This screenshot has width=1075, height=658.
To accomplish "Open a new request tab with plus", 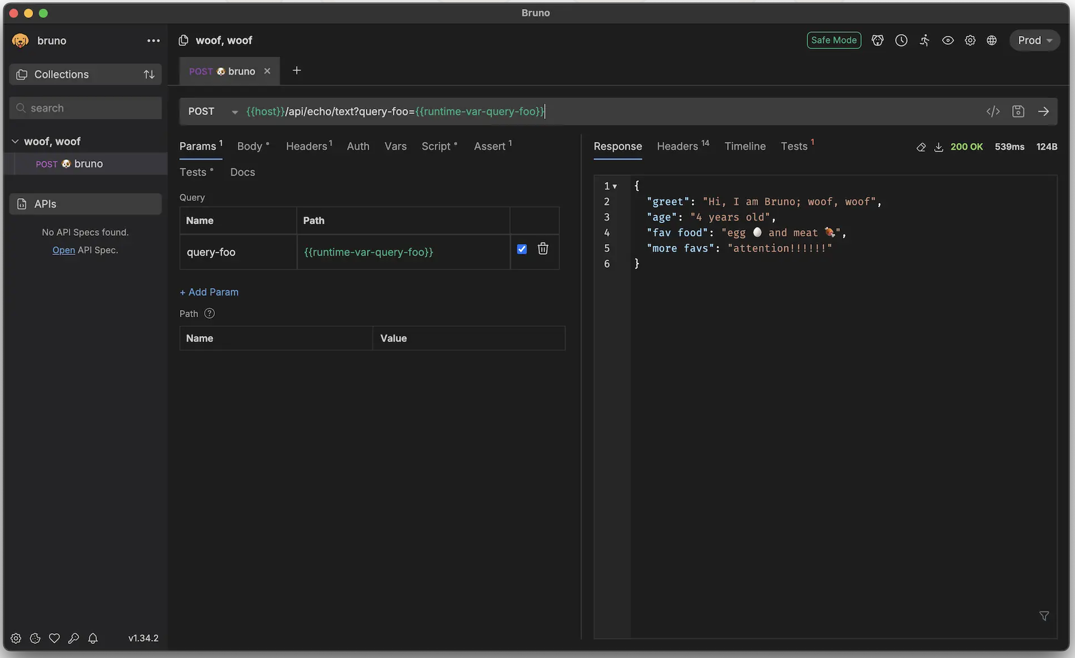I will click(x=297, y=70).
